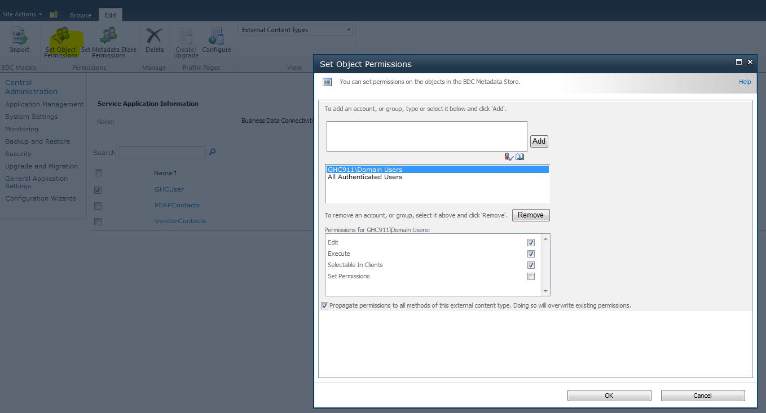Enable the Set Permissions checkbox
The image size is (766, 413).
click(x=530, y=276)
